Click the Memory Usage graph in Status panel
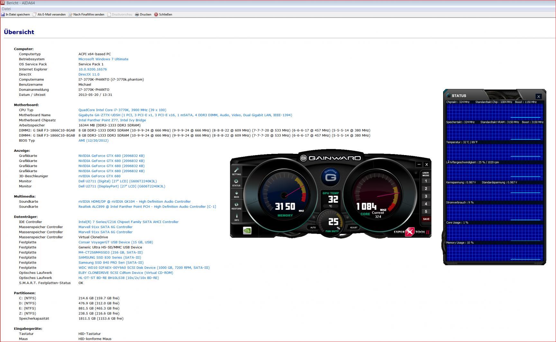The width and height of the screenshot is (556, 342). (494, 253)
